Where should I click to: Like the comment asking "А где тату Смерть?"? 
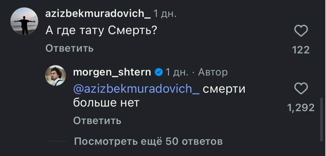[x=301, y=31]
